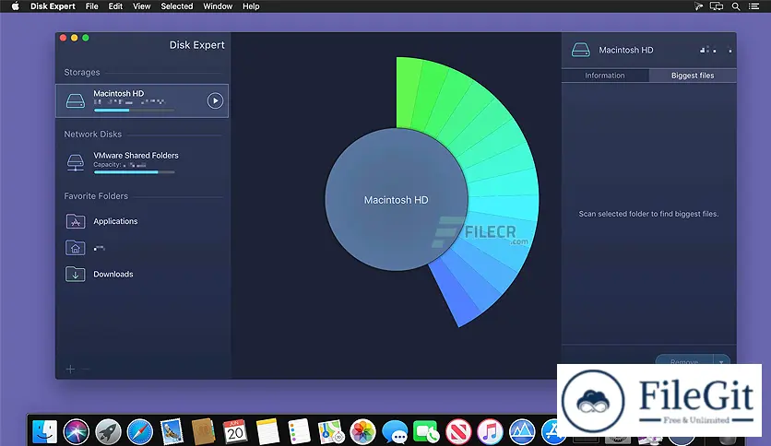The width and height of the screenshot is (771, 446).
Task: Click the Macintosh HD center circle of chart
Action: (397, 199)
